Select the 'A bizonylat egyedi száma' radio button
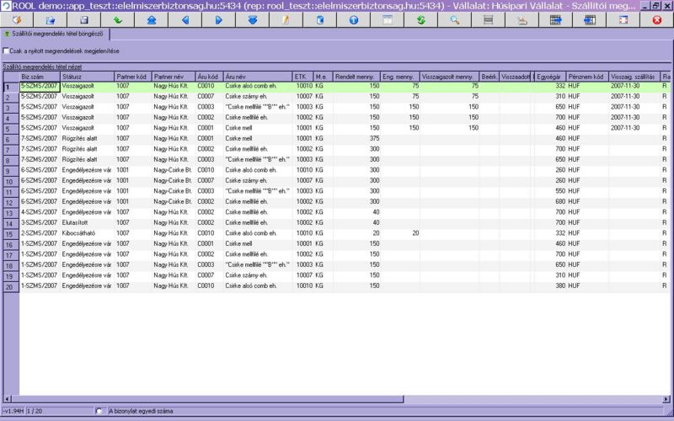This screenshot has height=421, width=674. tap(99, 412)
